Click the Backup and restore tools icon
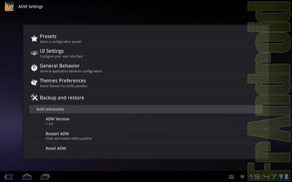The image size is (292, 182). (34, 97)
